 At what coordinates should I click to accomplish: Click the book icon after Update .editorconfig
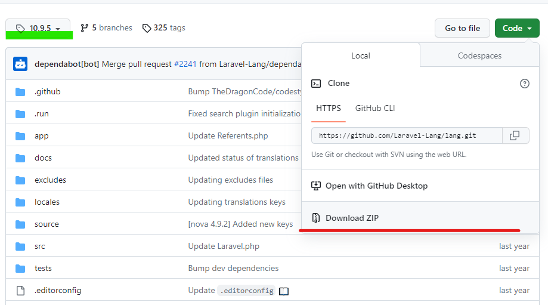coord(284,291)
